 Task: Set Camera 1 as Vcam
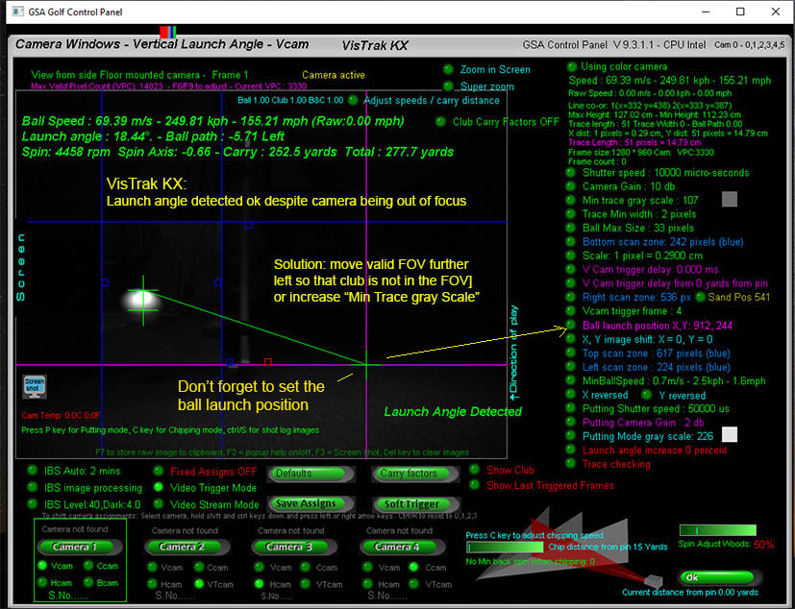(x=42, y=565)
